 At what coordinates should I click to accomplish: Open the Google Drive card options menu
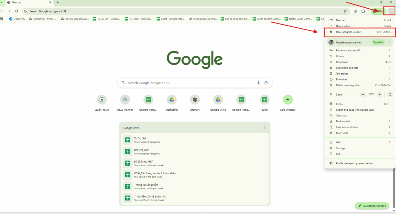click(264, 128)
